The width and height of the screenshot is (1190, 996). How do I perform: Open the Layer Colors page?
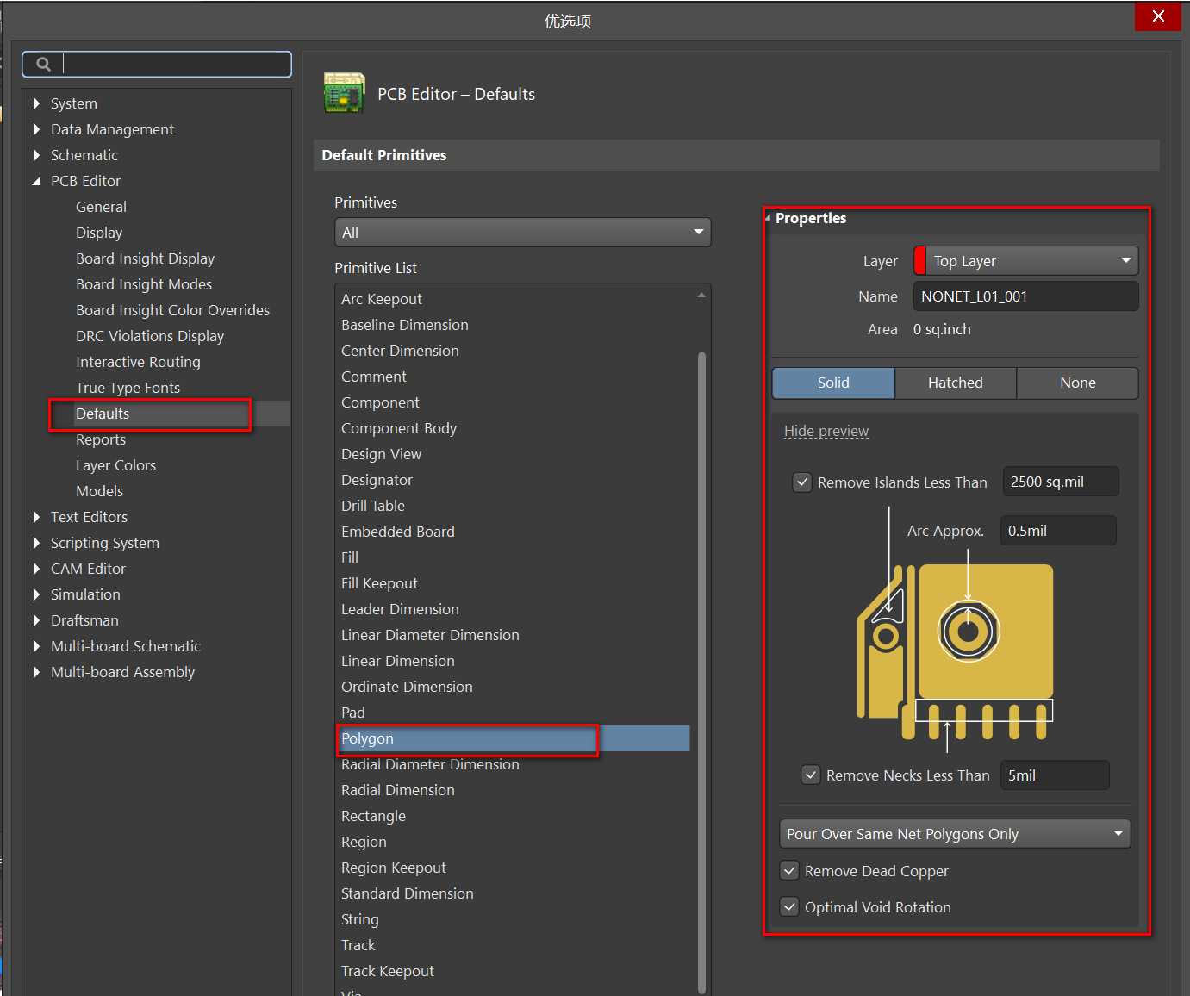pyautogui.click(x=115, y=465)
